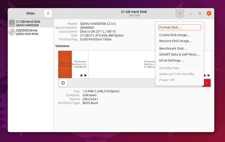Viewport: 225px width, 142px height.
Task: Select the CD/DVD Drive disc icon
Action: pyautogui.click(x=12, y=32)
